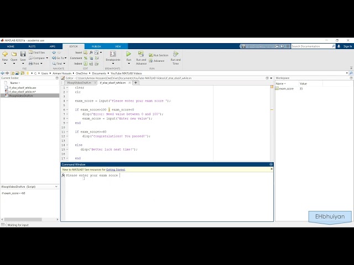The image size is (354, 265).
Task: Click the fx icon in Command Window
Action: [63, 175]
